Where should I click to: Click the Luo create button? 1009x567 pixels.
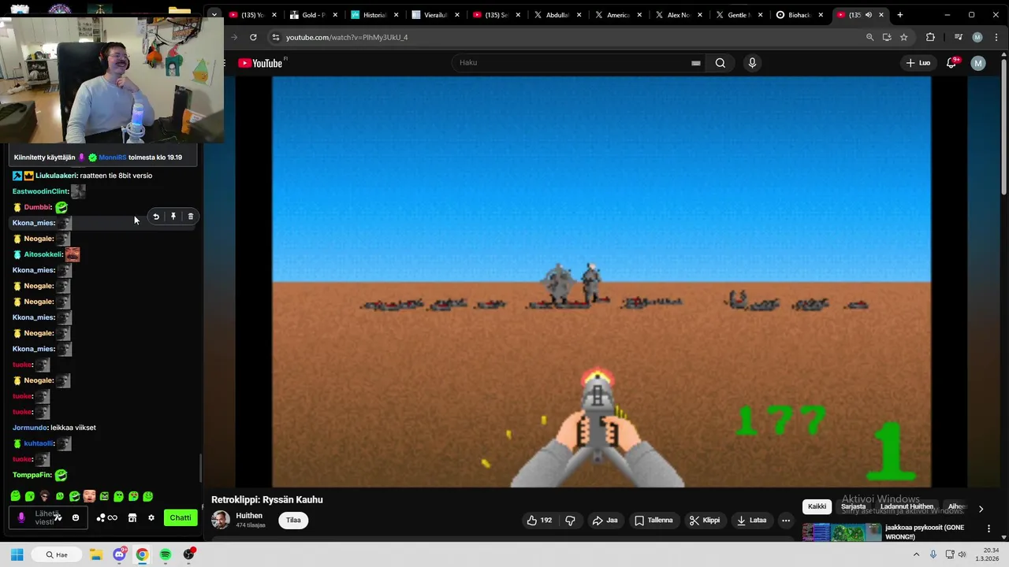coord(918,63)
